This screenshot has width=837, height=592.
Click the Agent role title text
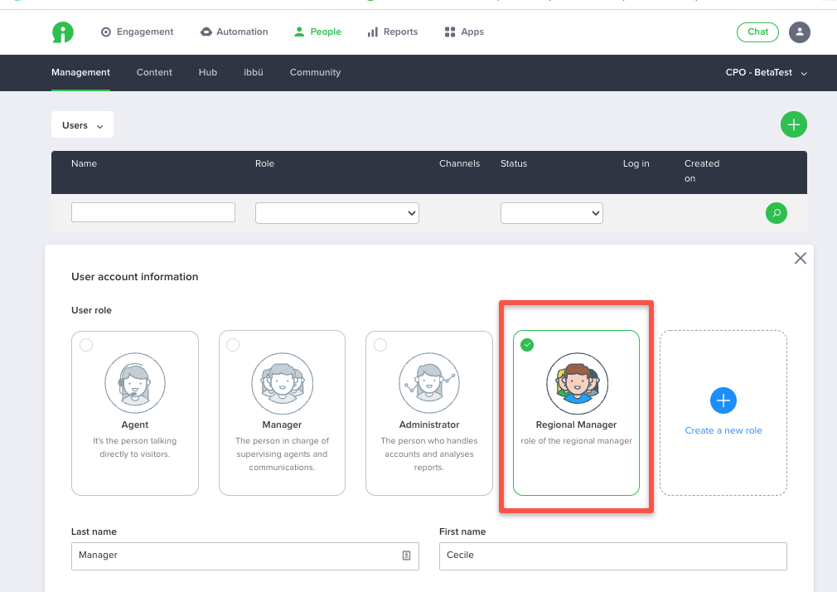[135, 425]
